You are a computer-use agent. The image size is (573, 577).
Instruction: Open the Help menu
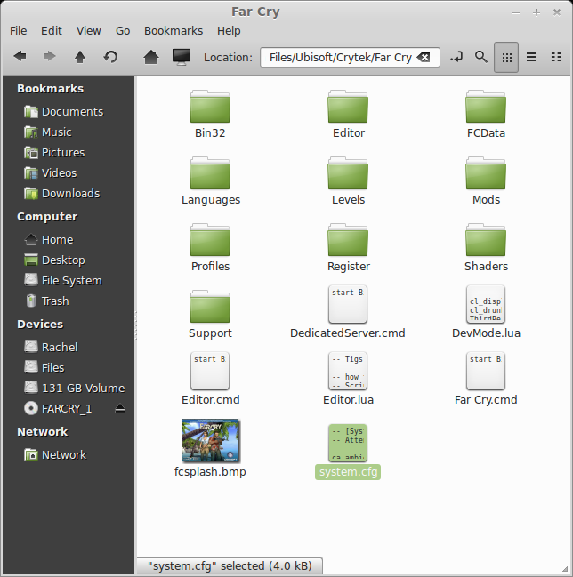229,31
